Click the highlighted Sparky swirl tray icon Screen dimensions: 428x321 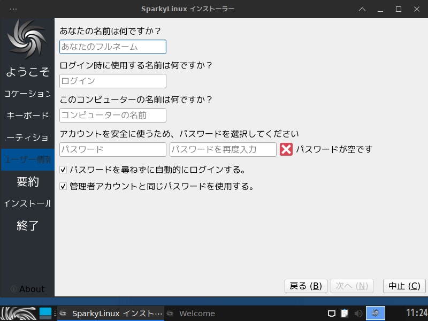click(x=376, y=313)
